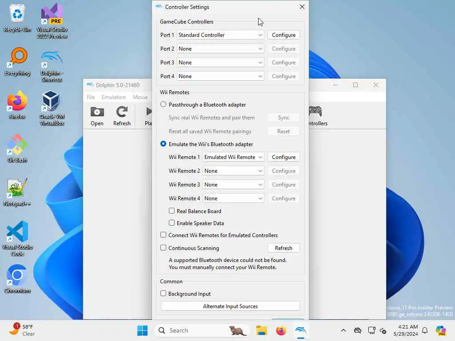Open the notification bell in taskbar
Screen dimensions: 455x341
[x=425, y=330]
